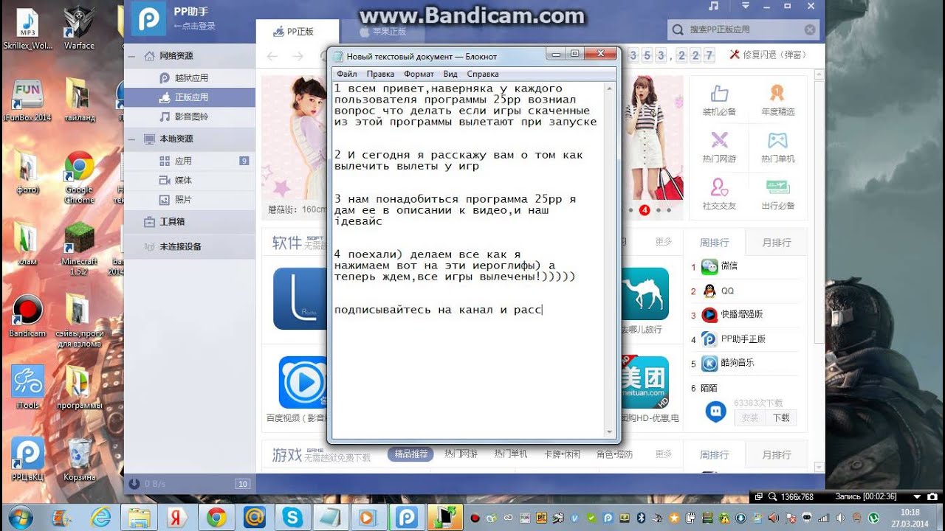The image size is (945, 531).
Task: Click 未连接设备 device entry
Action: click(x=189, y=246)
